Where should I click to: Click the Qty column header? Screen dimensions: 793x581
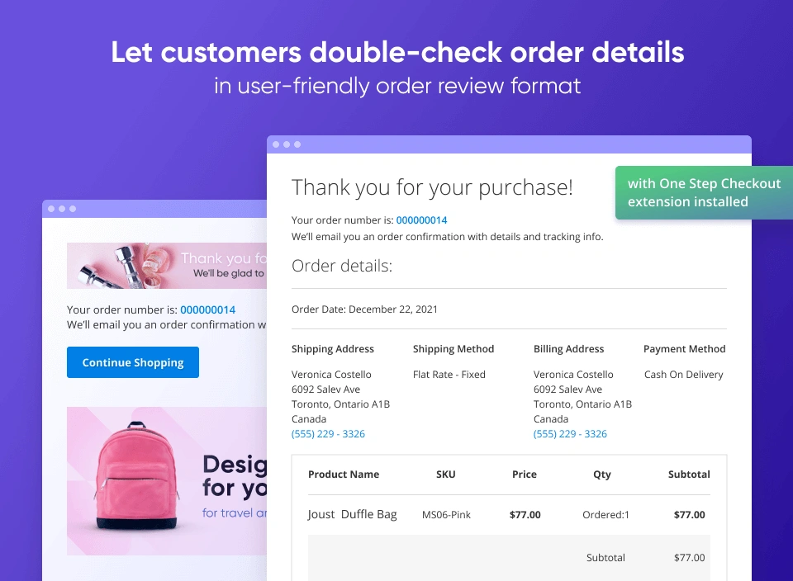coord(601,474)
